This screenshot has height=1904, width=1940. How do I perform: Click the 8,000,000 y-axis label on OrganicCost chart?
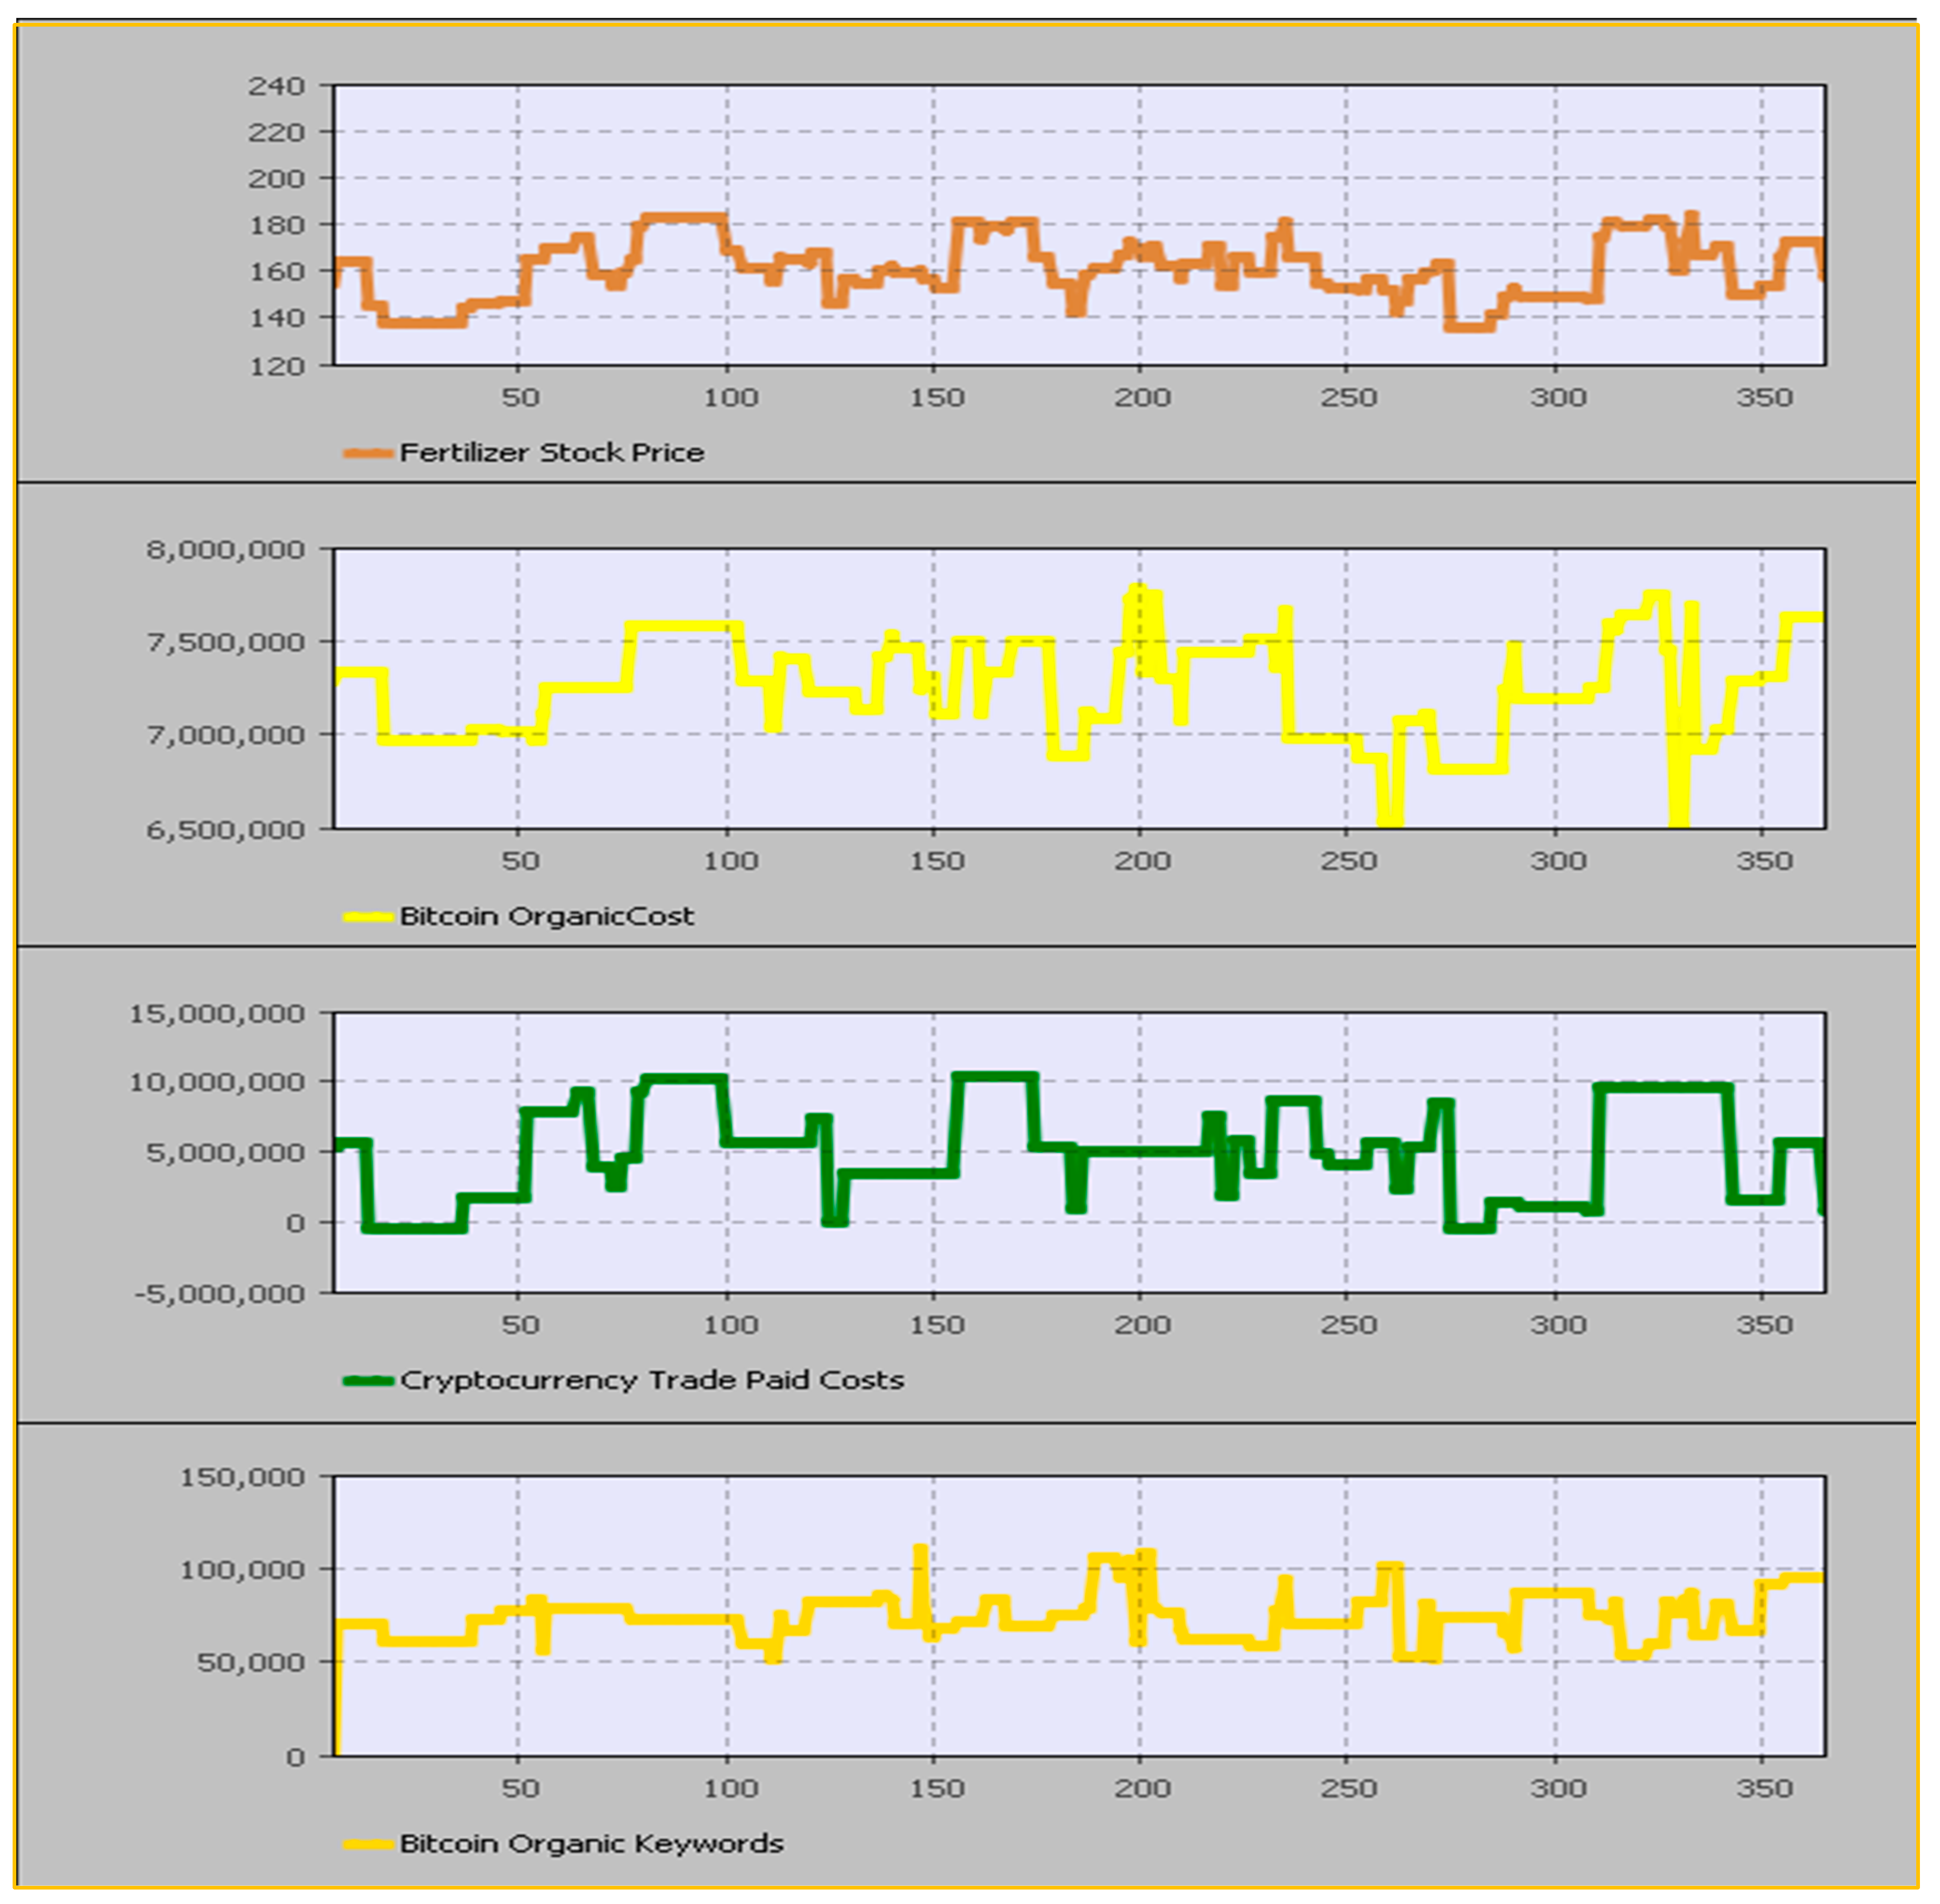click(x=226, y=550)
